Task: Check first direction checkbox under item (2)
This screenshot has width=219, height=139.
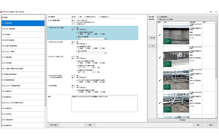Action: tap(79, 48)
